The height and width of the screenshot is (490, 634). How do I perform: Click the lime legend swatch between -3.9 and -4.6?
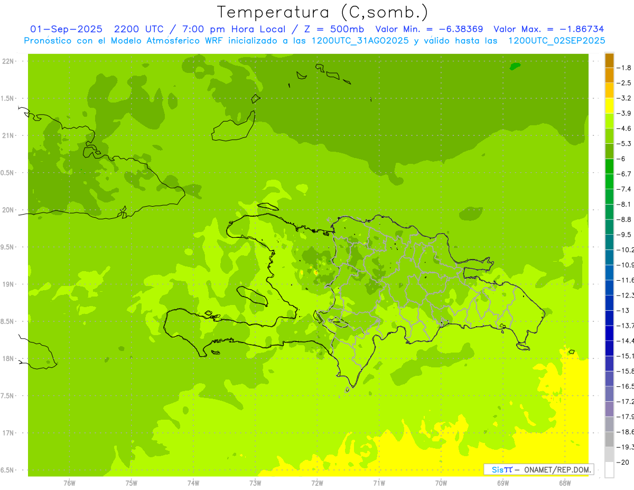tap(609, 121)
